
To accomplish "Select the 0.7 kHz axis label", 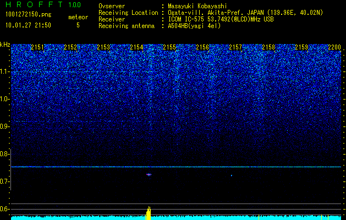I will tap(5, 182).
